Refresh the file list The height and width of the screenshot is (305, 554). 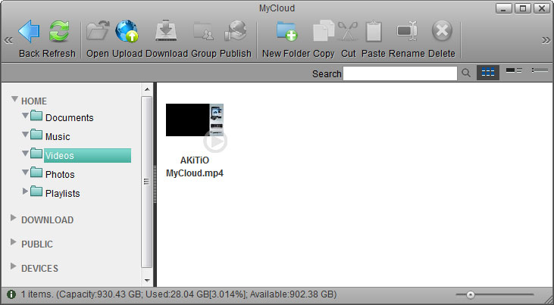pyautogui.click(x=60, y=33)
